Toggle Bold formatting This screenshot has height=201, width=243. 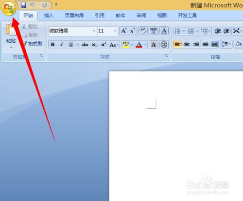tap(52, 45)
